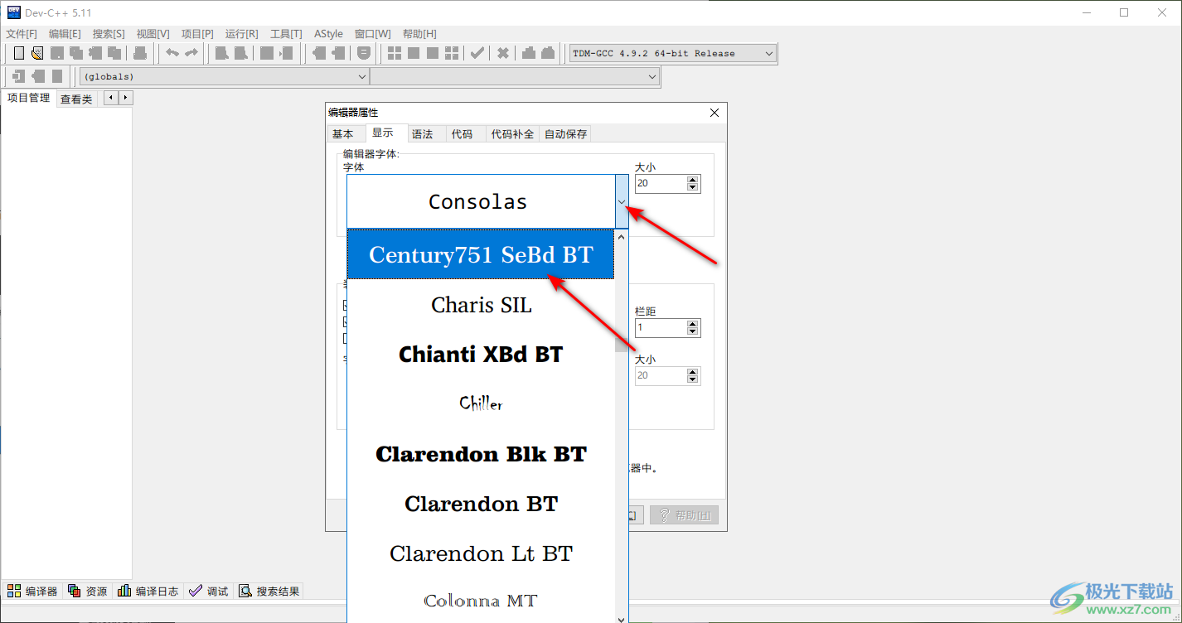Open the 搜索[S] menu

coord(109,34)
